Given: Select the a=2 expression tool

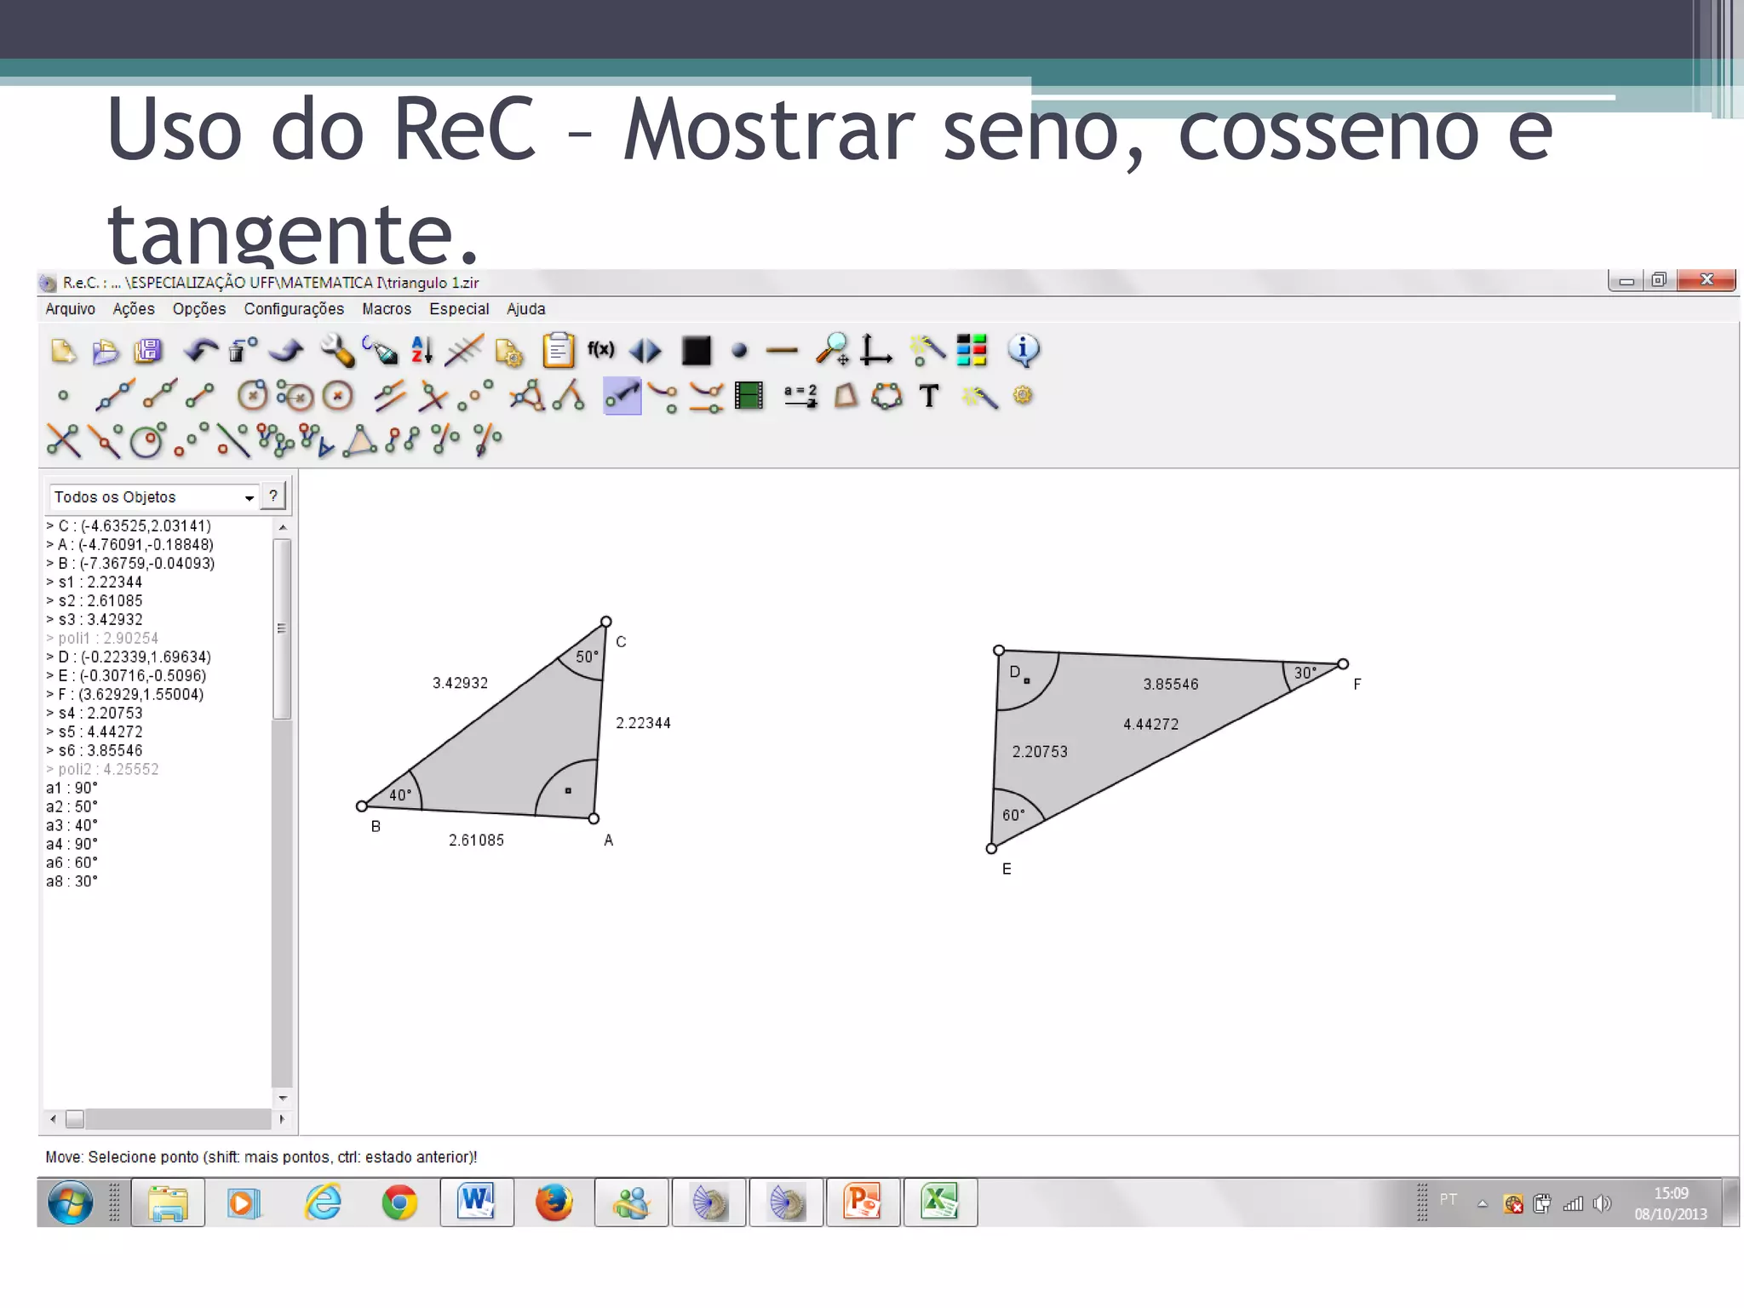Looking at the screenshot, I should 800,396.
